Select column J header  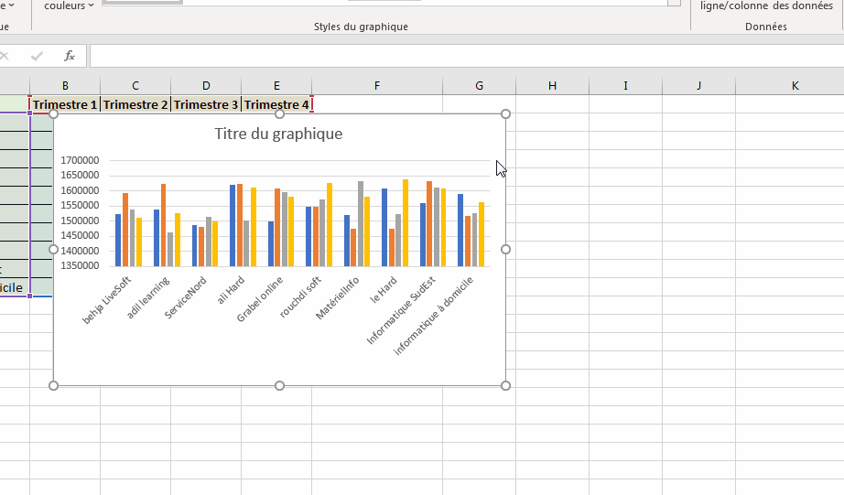tap(698, 85)
